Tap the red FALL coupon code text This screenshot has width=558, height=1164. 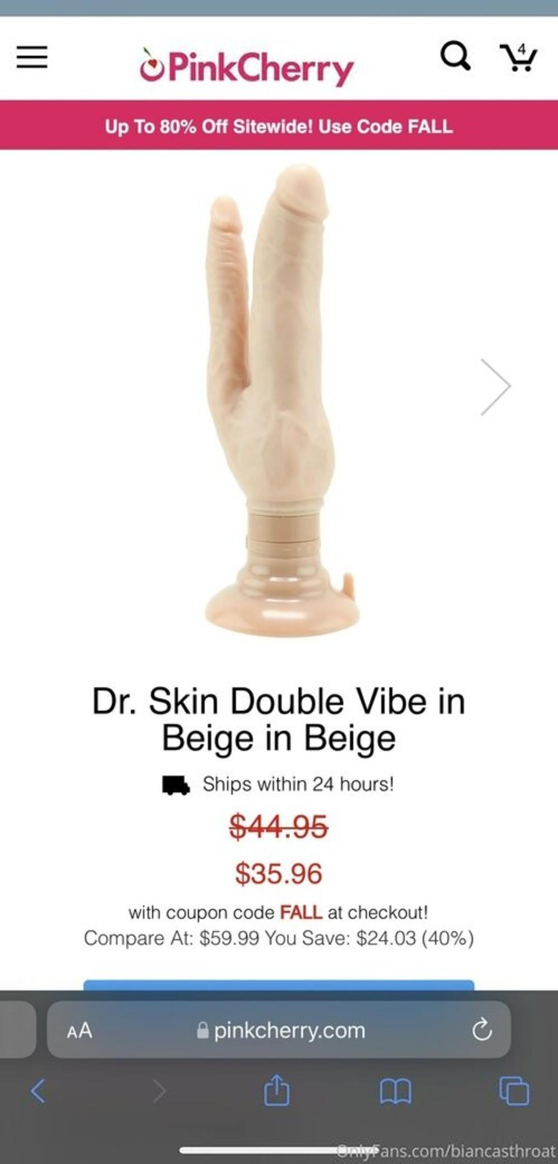tap(301, 912)
